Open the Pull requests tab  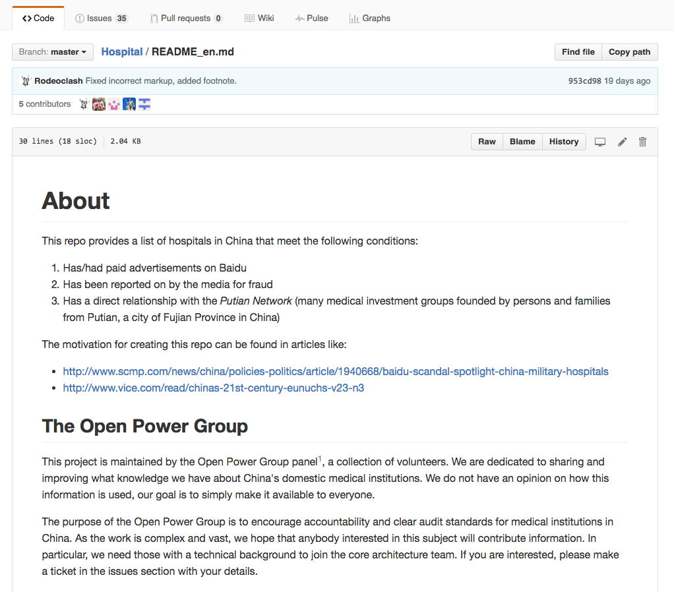(x=186, y=18)
